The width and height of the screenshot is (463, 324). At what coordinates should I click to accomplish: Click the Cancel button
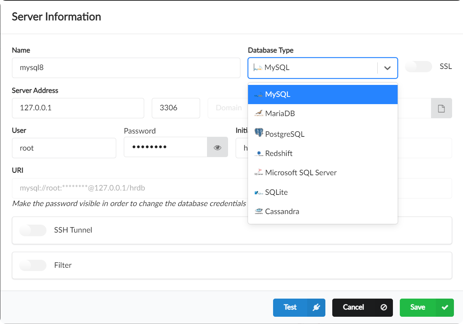(362, 307)
